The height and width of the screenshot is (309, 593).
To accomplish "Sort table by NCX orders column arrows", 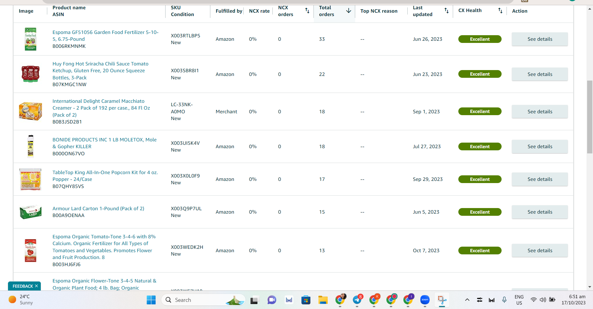I will (x=307, y=11).
